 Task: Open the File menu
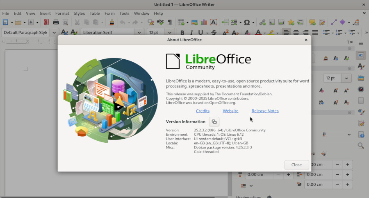tap(6, 13)
